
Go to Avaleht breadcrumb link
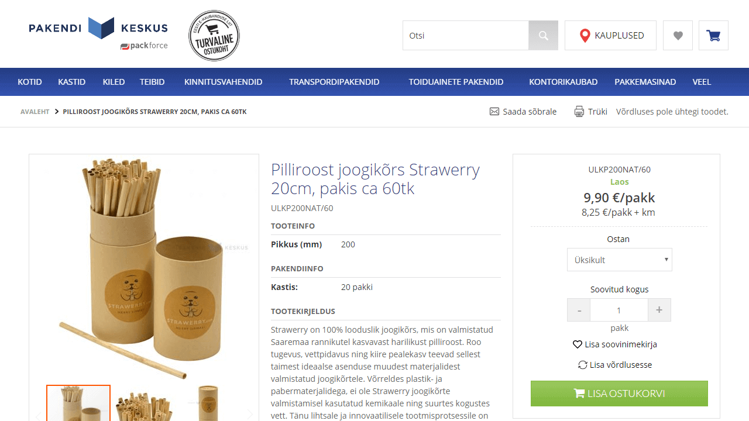point(35,112)
